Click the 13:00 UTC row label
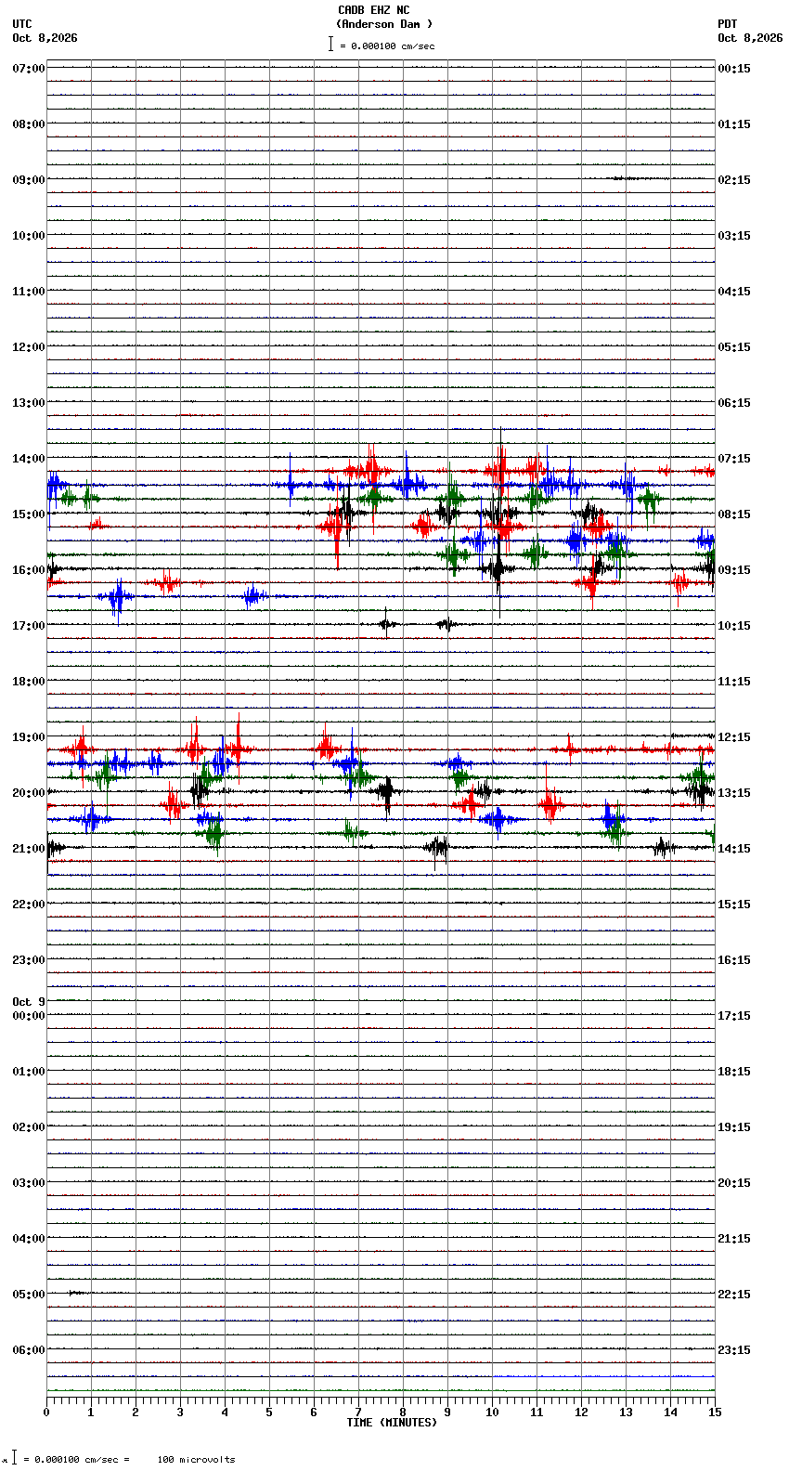789x1471 pixels. click(29, 403)
